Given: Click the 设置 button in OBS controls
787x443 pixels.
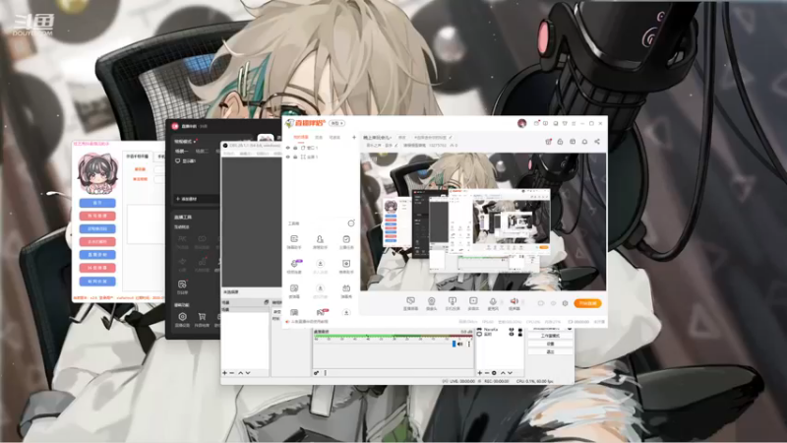Looking at the screenshot, I should (x=550, y=344).
